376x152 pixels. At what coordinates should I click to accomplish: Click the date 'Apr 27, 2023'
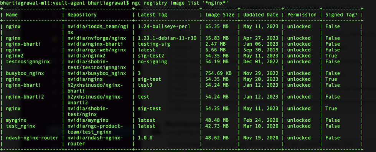[x=261, y=38]
